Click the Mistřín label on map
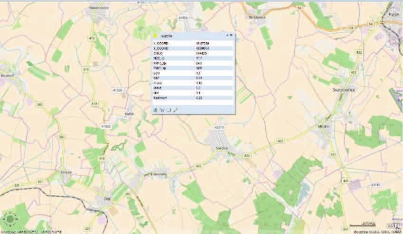403x234 pixels. 324,126
